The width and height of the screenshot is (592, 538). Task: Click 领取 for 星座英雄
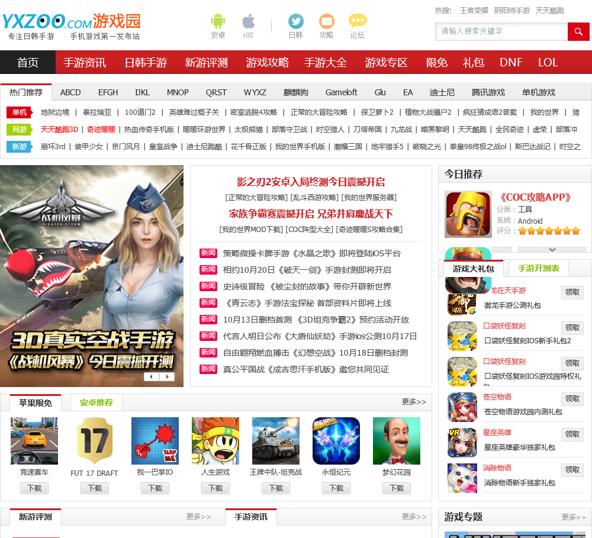click(x=572, y=434)
